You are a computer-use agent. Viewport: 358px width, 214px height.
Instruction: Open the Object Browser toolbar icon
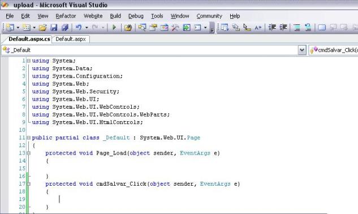pyautogui.click(x=164, y=28)
